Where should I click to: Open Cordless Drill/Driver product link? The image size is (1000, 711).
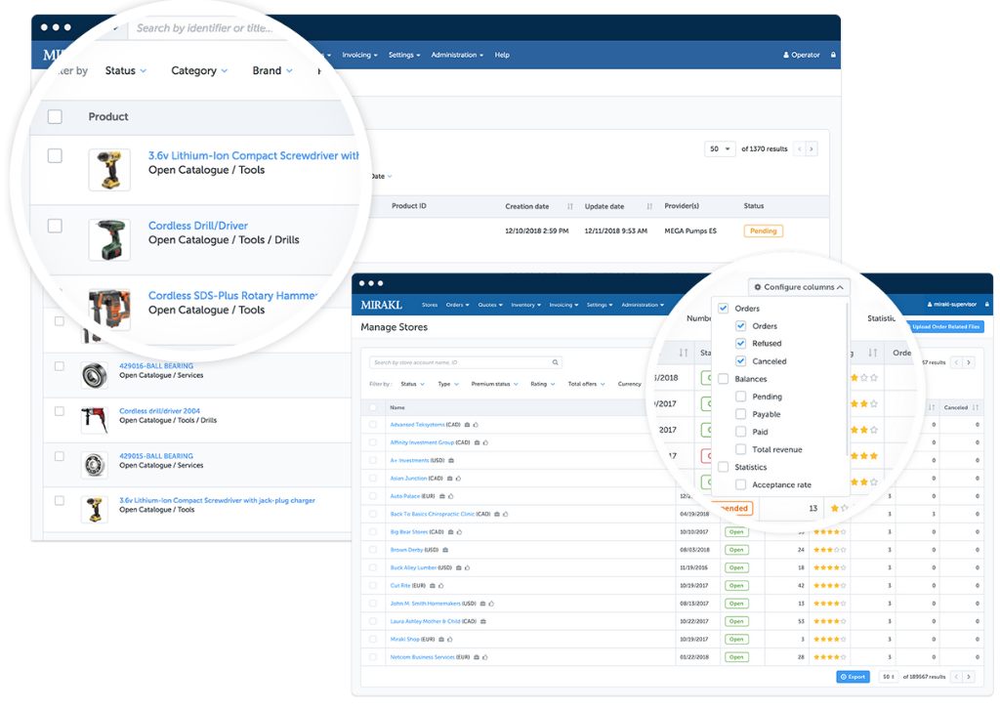pyautogui.click(x=197, y=226)
